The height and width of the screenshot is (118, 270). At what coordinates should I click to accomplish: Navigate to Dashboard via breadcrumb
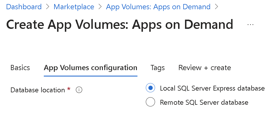24,7
